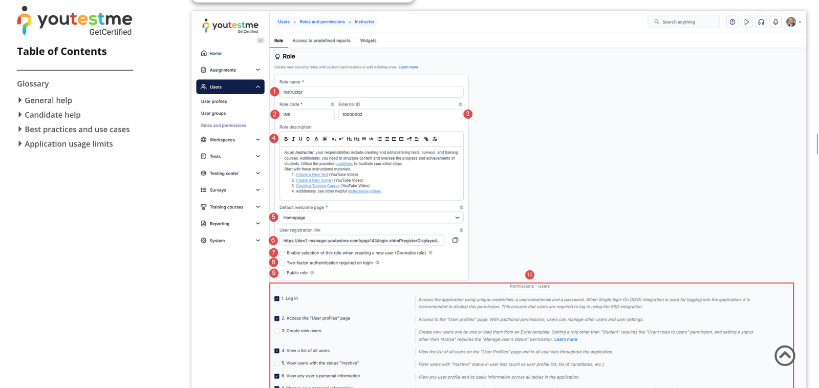Toggle bold formatting in role description
The height and width of the screenshot is (388, 819).
point(286,139)
